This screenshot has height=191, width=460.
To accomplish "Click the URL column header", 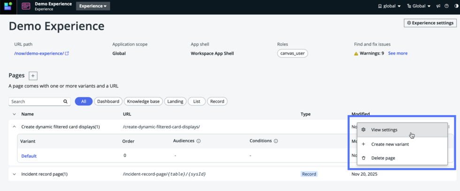I will pos(127,114).
